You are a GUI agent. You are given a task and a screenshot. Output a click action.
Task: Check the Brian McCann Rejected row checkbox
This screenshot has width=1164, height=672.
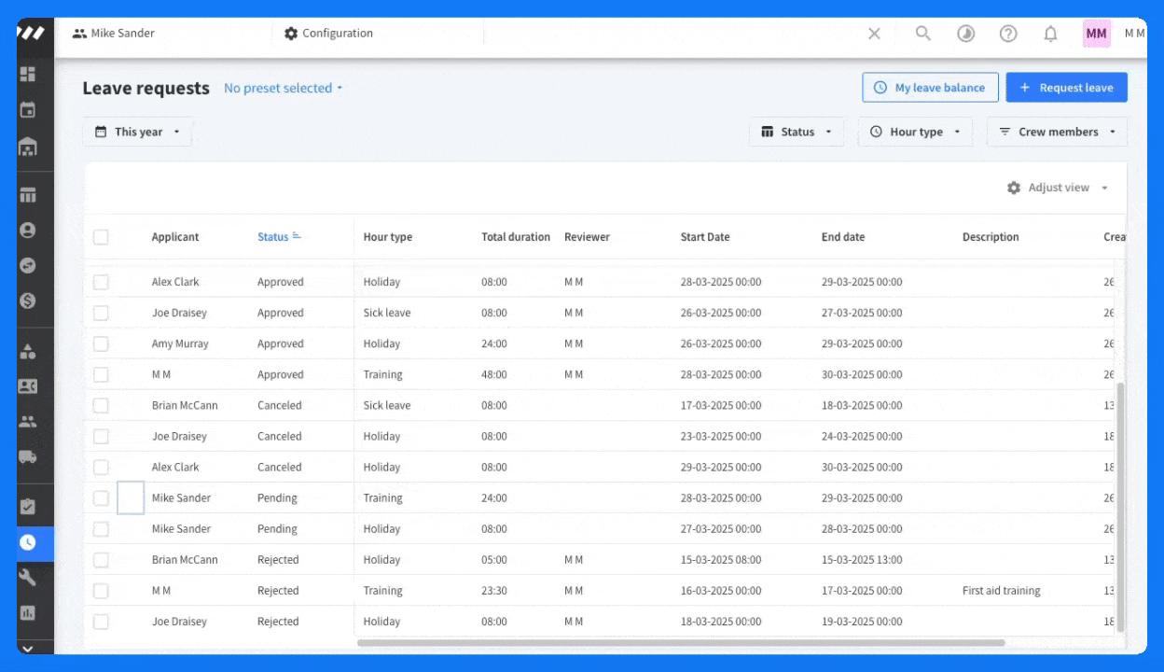[x=101, y=560]
